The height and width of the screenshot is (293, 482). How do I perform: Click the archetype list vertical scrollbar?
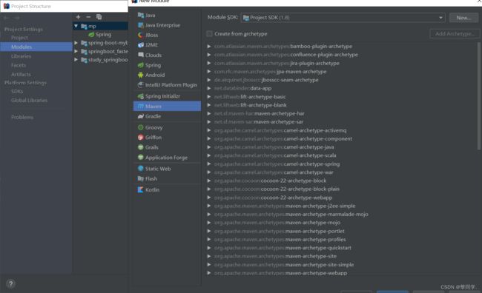click(478, 95)
